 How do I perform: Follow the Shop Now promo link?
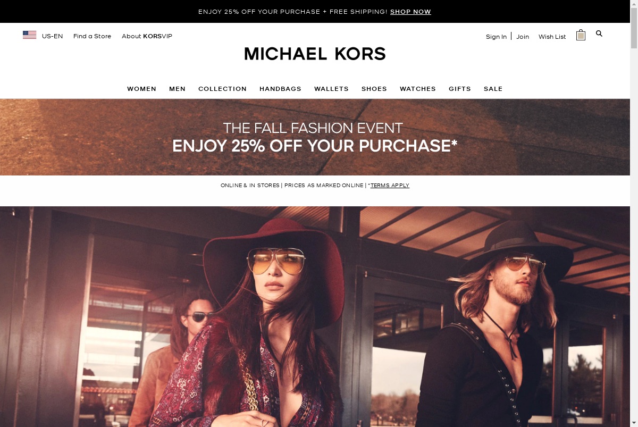[x=410, y=12]
